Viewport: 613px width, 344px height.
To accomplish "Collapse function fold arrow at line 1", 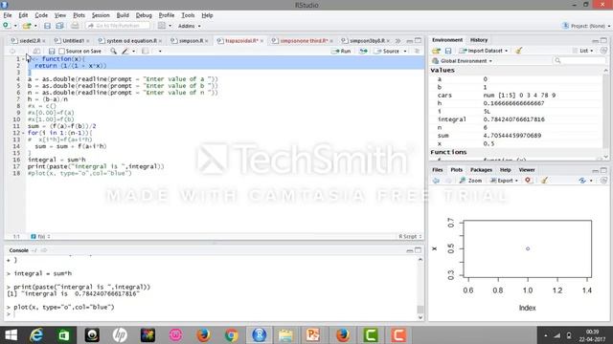I will click(x=23, y=59).
